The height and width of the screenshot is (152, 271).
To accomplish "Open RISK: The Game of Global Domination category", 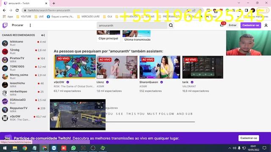I will click(x=74, y=86).
